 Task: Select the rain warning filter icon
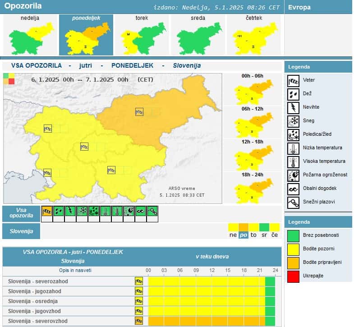59,211
